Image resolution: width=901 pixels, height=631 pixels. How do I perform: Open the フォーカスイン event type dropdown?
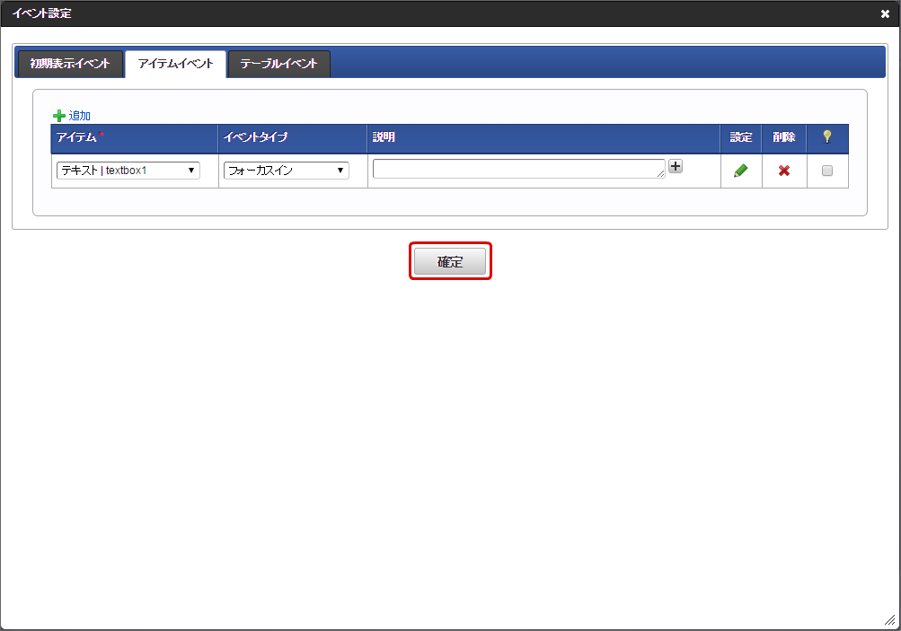(x=287, y=171)
